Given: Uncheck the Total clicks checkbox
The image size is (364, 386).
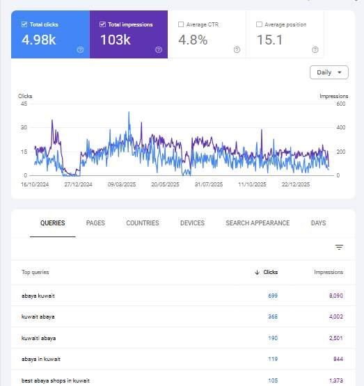Looking at the screenshot, I should tap(24, 24).
